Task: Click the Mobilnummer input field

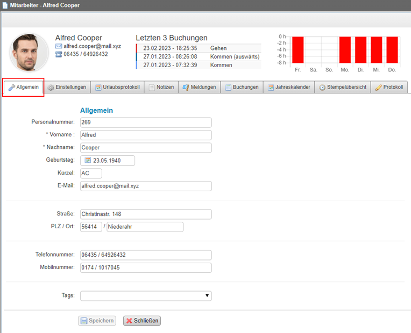Action: tap(146, 267)
